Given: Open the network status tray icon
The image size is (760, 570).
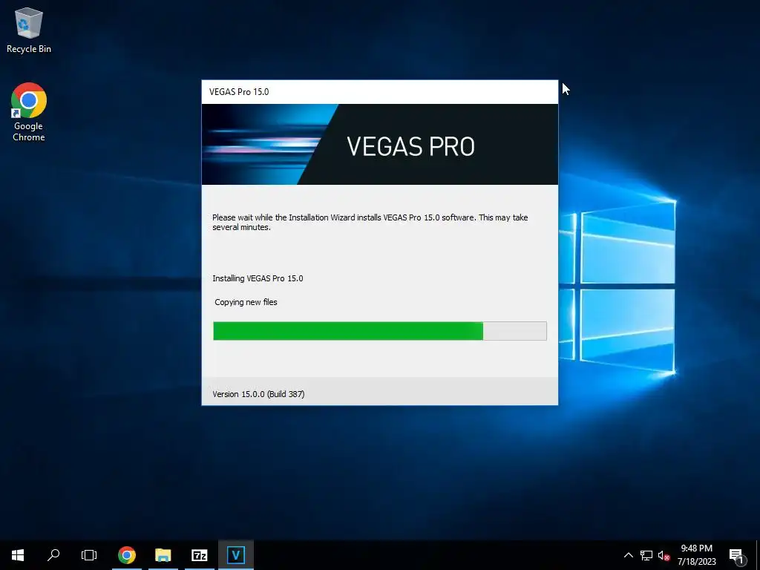Looking at the screenshot, I should pos(646,555).
